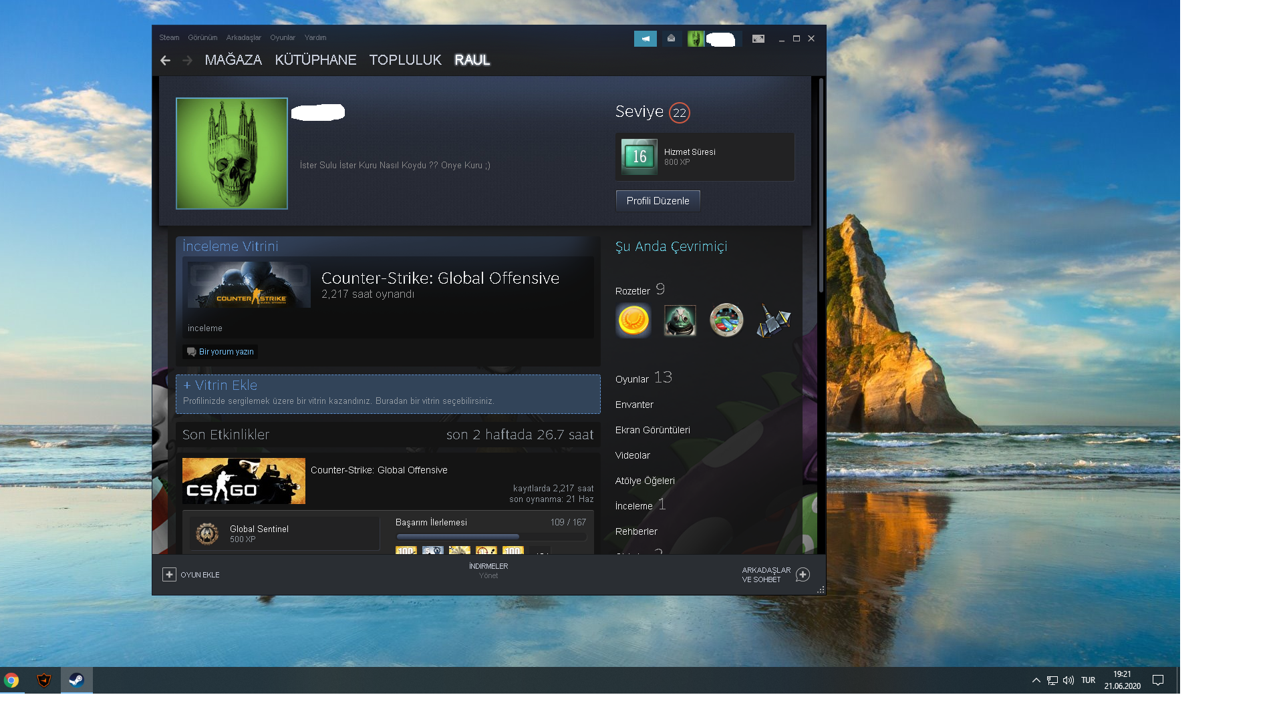Show hidden system tray icons
This screenshot has width=1283, height=721.
coord(1036,680)
